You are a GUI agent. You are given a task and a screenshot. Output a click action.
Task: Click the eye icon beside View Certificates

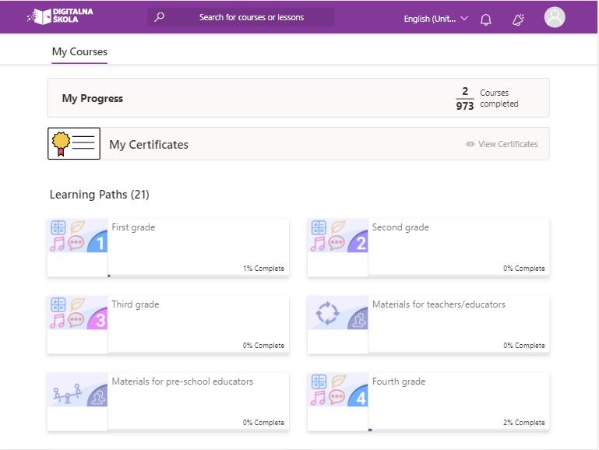[x=470, y=144]
